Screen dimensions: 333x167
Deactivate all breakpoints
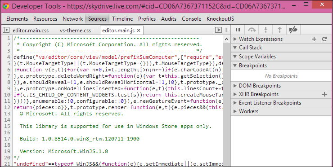pos(293,30)
